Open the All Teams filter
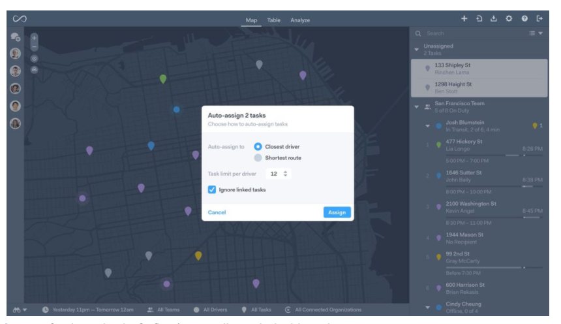Viewport: 561px width, 324px height. click(164, 310)
